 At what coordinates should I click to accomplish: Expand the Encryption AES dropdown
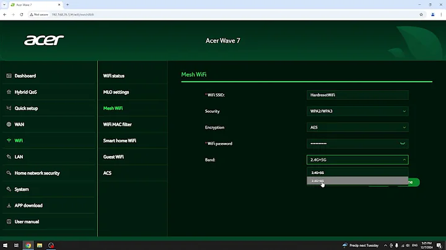357,127
